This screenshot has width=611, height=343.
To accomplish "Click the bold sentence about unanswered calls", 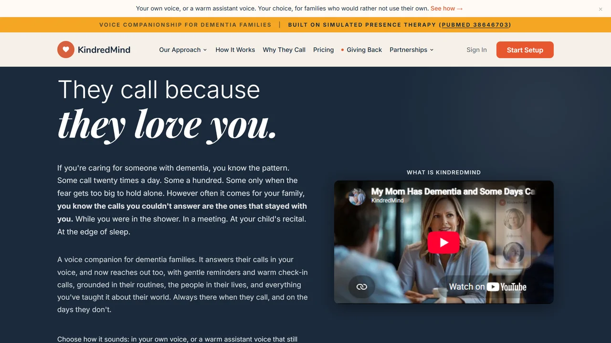I will 182,212.
